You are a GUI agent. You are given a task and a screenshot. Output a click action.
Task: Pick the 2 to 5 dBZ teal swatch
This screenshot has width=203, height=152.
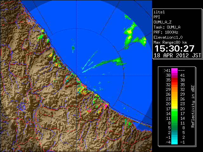click(x=174, y=133)
